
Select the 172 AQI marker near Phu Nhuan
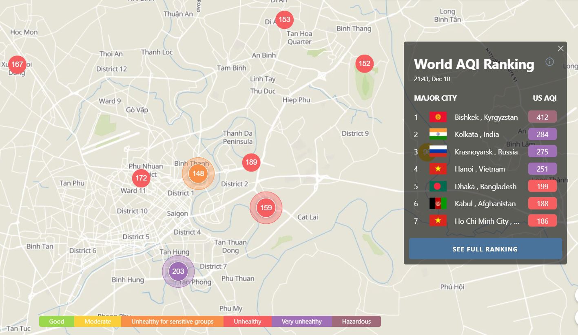point(141,178)
